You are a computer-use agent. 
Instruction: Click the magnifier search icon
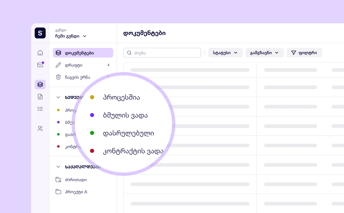point(129,53)
